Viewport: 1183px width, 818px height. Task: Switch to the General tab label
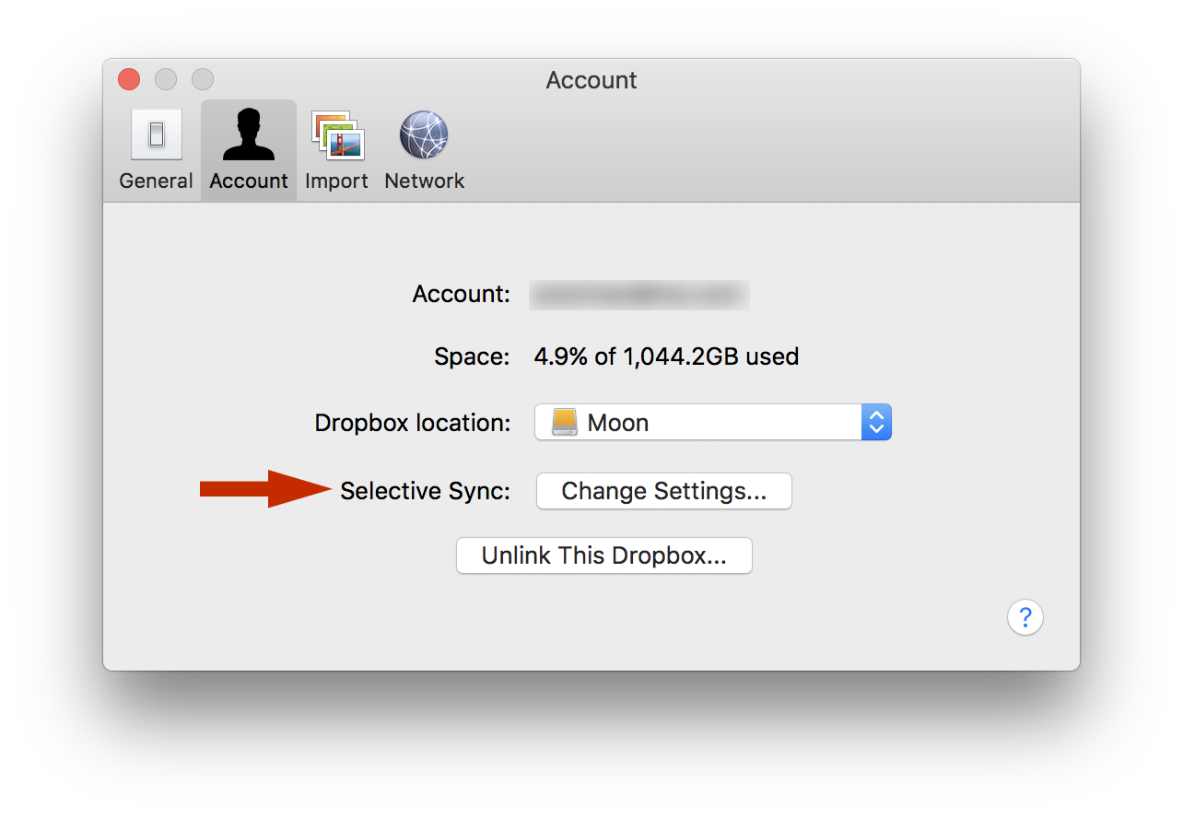pyautogui.click(x=156, y=181)
